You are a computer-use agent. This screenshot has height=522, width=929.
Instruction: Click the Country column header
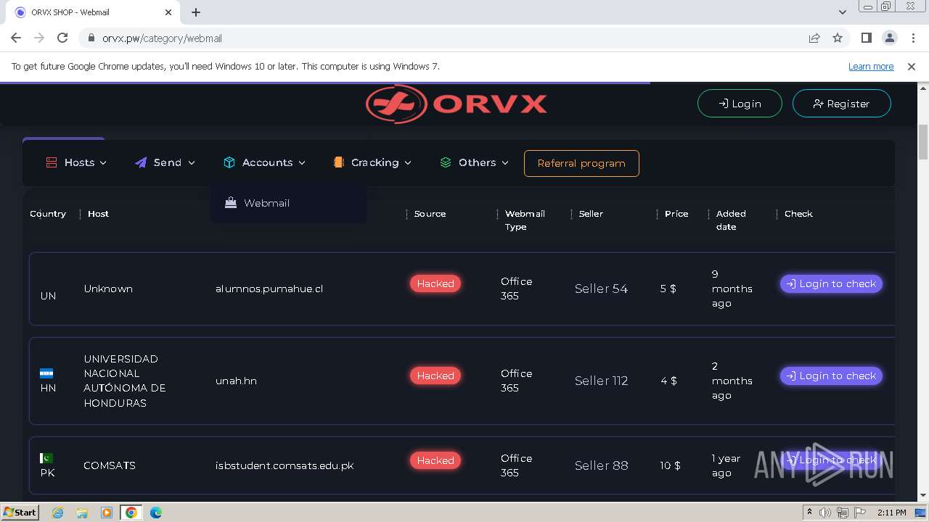pos(48,214)
